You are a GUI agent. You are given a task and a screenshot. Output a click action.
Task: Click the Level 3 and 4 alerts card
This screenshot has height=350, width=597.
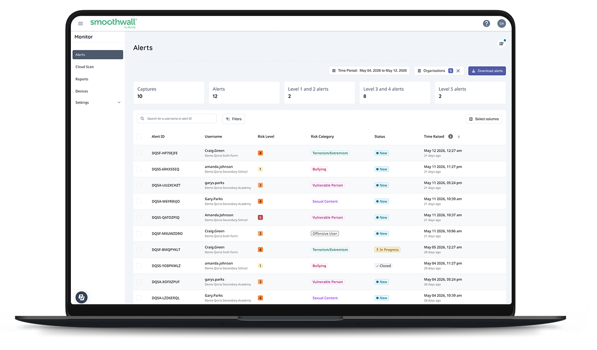pos(395,92)
